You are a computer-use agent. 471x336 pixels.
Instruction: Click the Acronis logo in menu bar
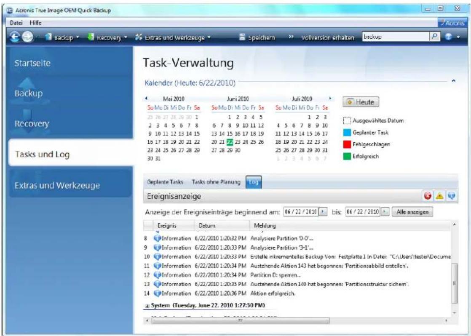pyautogui.click(x=452, y=23)
